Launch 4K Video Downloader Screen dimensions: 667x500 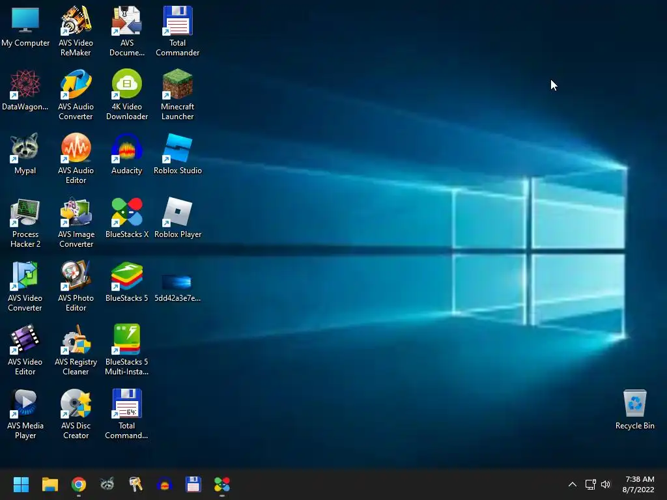coord(127,95)
